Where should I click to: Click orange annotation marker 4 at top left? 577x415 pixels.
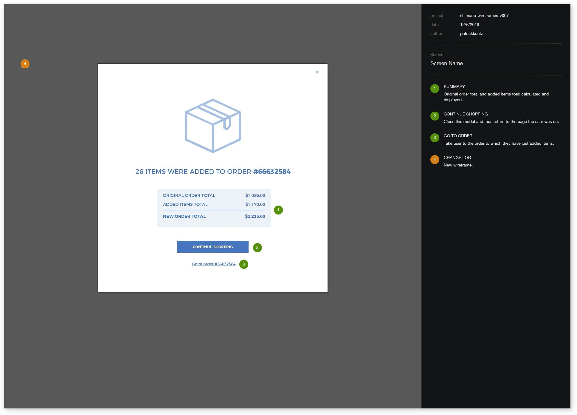pyautogui.click(x=25, y=64)
